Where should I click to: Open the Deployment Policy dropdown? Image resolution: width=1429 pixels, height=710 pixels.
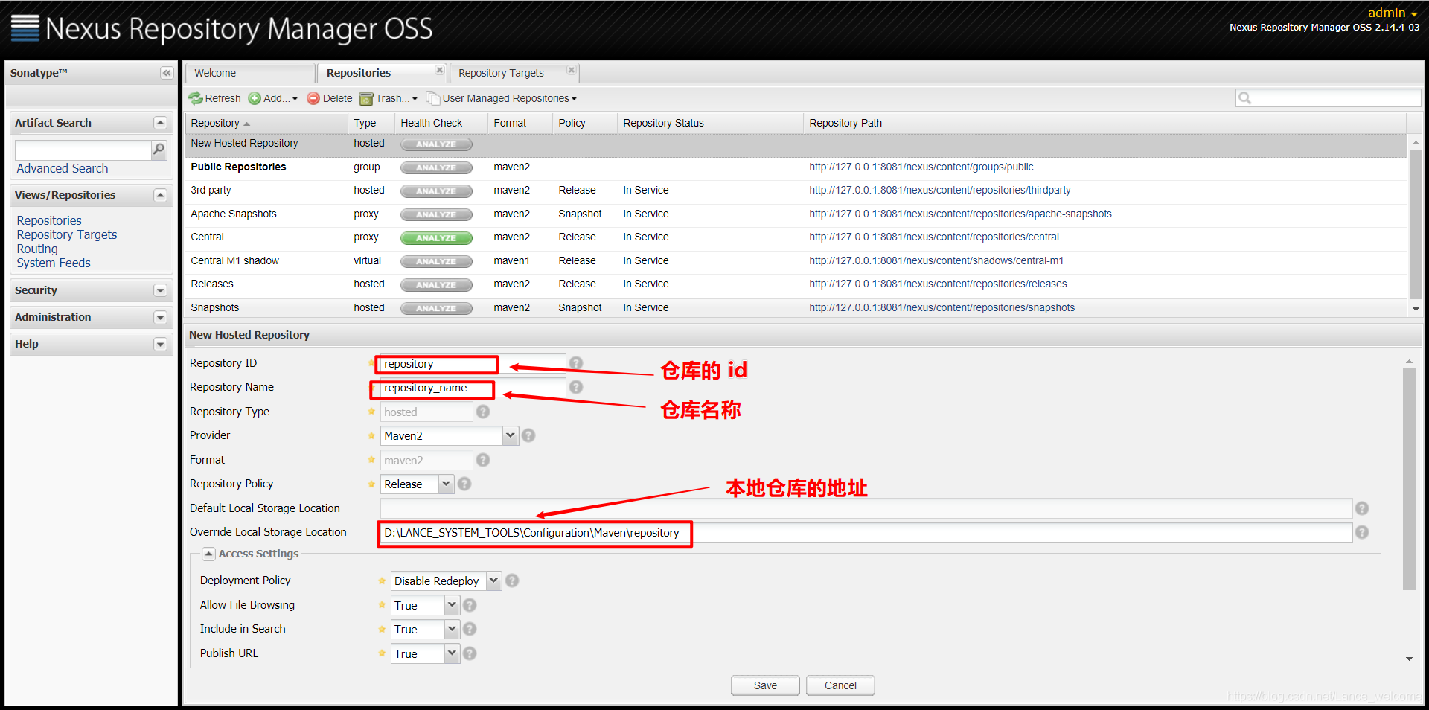click(493, 581)
